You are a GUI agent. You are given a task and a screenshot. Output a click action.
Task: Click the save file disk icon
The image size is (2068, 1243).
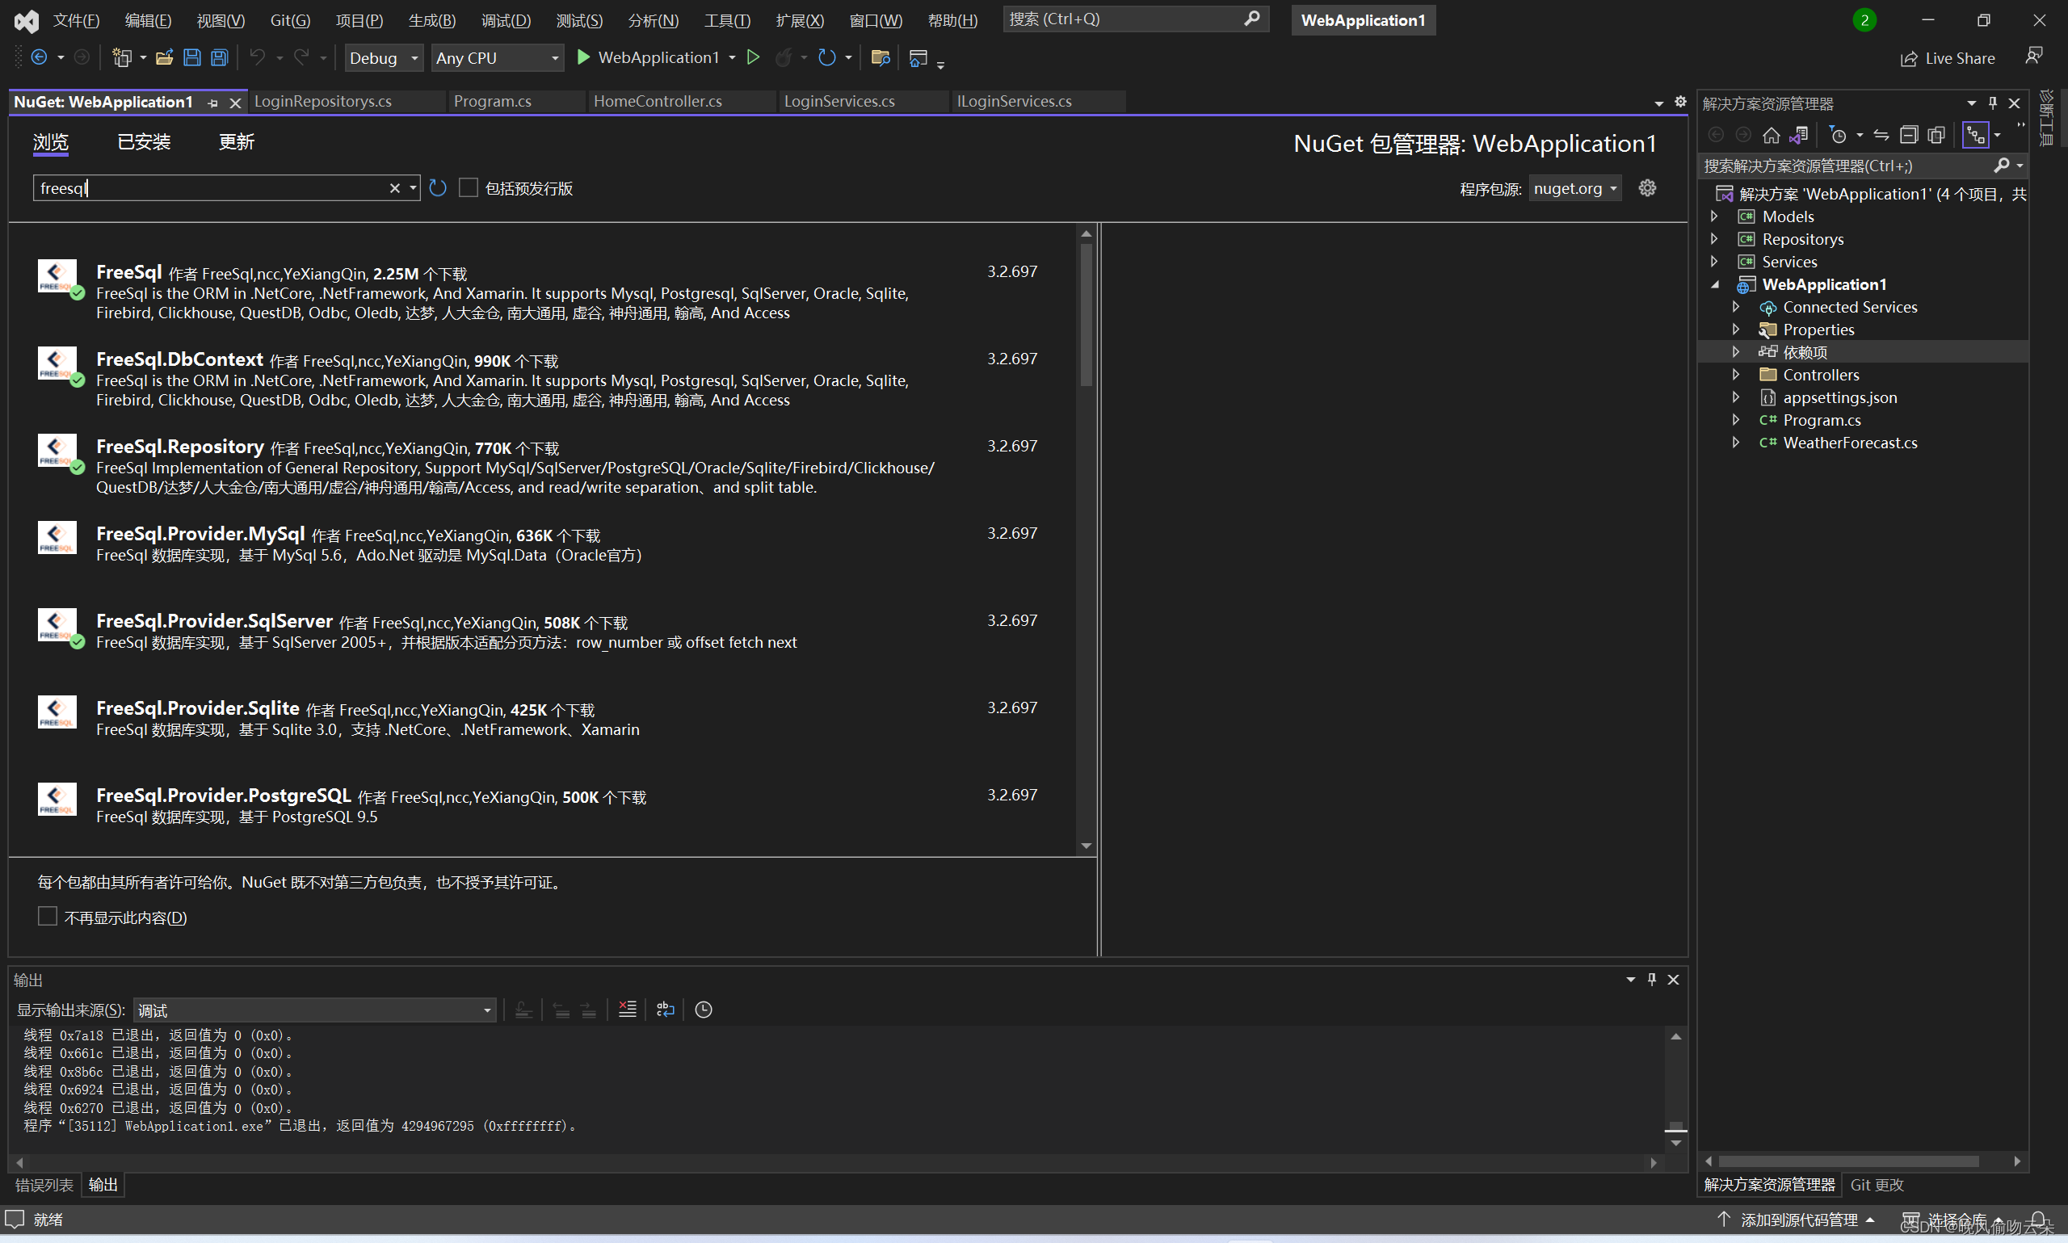pos(191,57)
